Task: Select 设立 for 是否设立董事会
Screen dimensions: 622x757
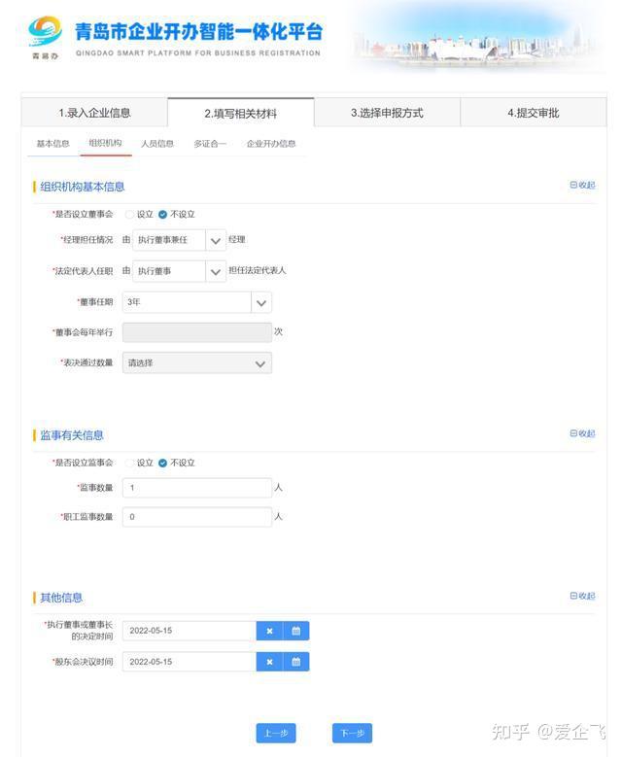Action: (x=129, y=215)
